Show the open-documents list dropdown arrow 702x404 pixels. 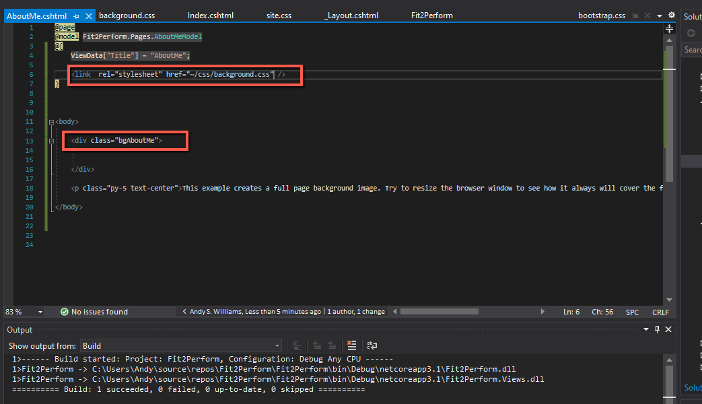coord(660,15)
